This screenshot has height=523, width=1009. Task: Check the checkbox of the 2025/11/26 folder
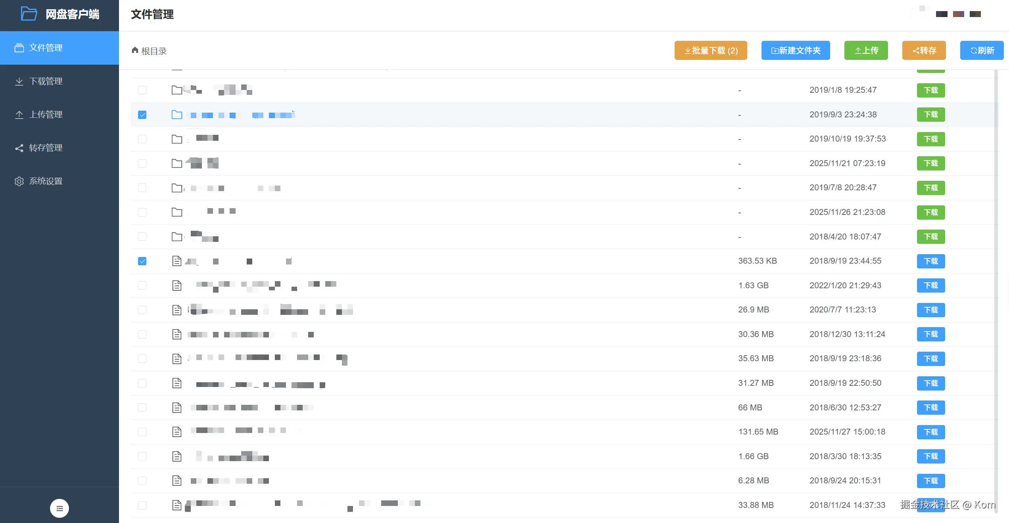[142, 212]
